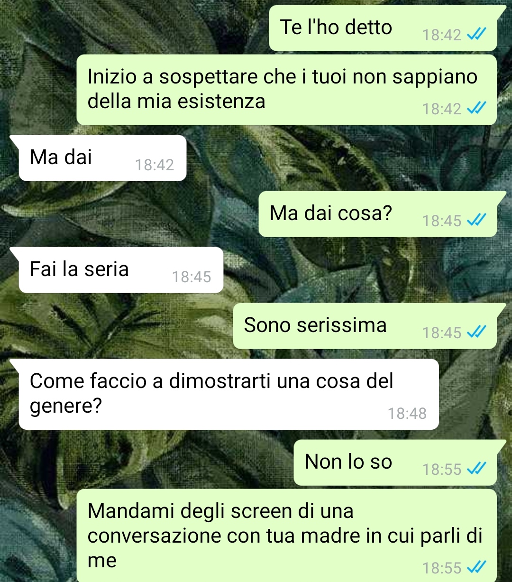Select the "Fai la seria" message

(121, 270)
